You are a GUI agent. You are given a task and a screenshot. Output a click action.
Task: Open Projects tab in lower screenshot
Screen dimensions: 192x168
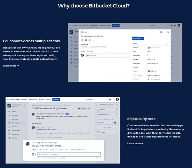(x=42, y=99)
